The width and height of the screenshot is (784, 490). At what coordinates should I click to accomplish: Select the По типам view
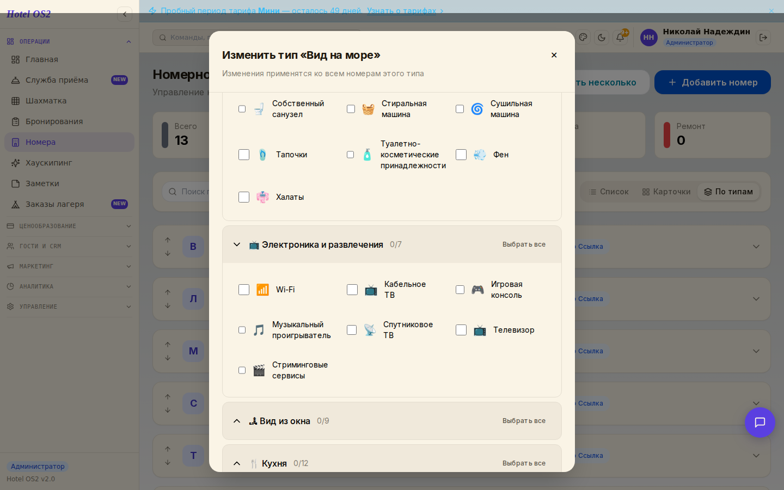(x=728, y=192)
